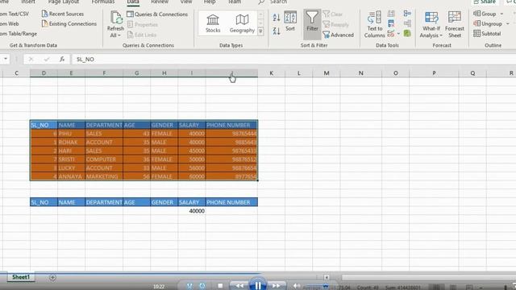Pause the video playback
The image size is (516, 290).
pos(258,284)
